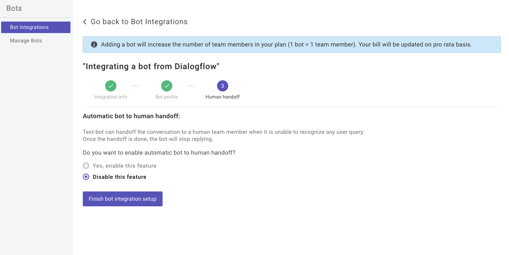Viewport: 509px width, 255px height.
Task: Click the dots between Integration info and Bot profile
Action: pos(135,86)
